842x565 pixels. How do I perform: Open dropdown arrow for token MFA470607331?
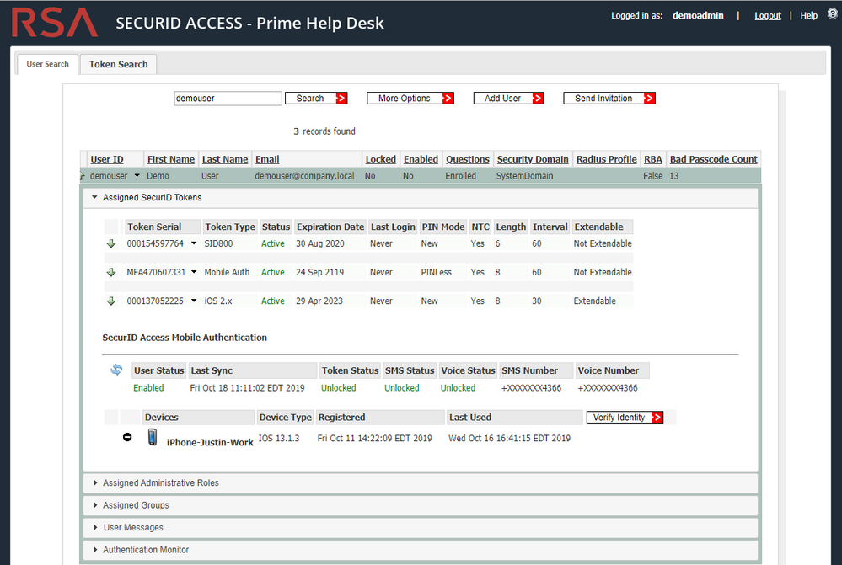pos(194,273)
